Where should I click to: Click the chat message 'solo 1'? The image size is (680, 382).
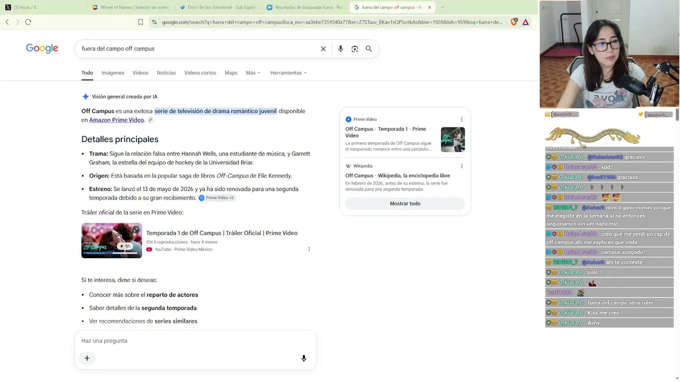click(x=594, y=272)
